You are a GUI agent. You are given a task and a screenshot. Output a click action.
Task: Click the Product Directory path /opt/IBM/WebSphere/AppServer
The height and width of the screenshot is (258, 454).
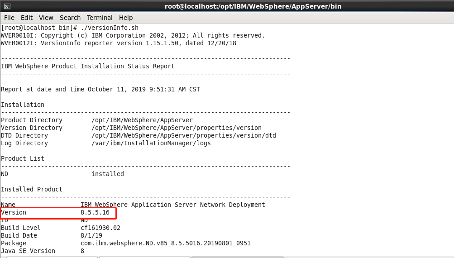click(x=142, y=120)
